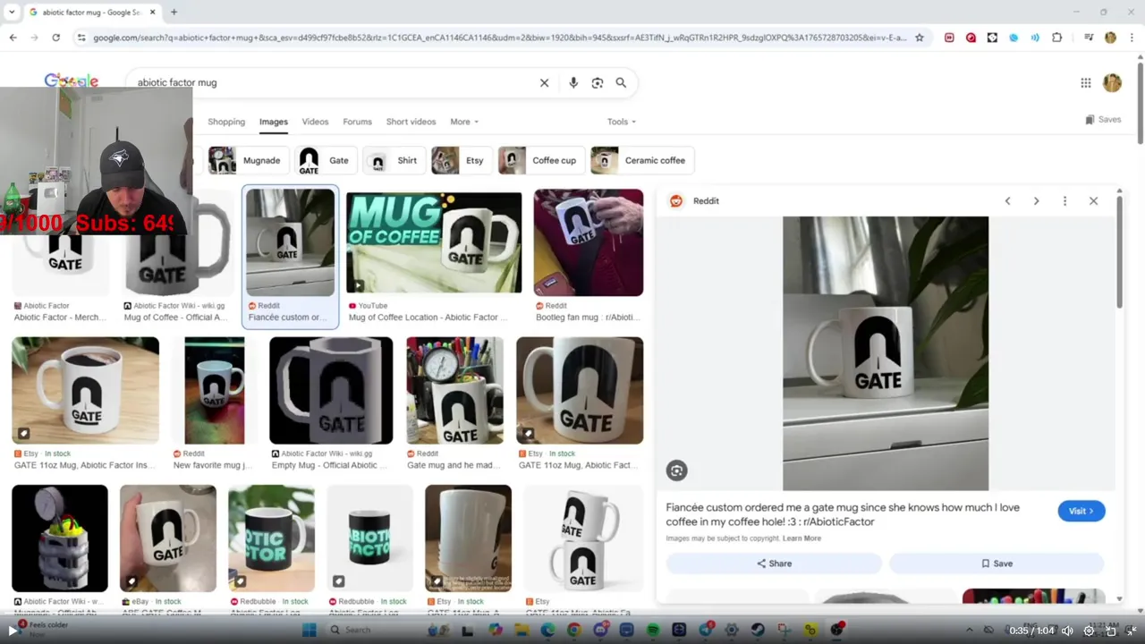
Task: Open Chrome media control icon
Action: 1089,38
